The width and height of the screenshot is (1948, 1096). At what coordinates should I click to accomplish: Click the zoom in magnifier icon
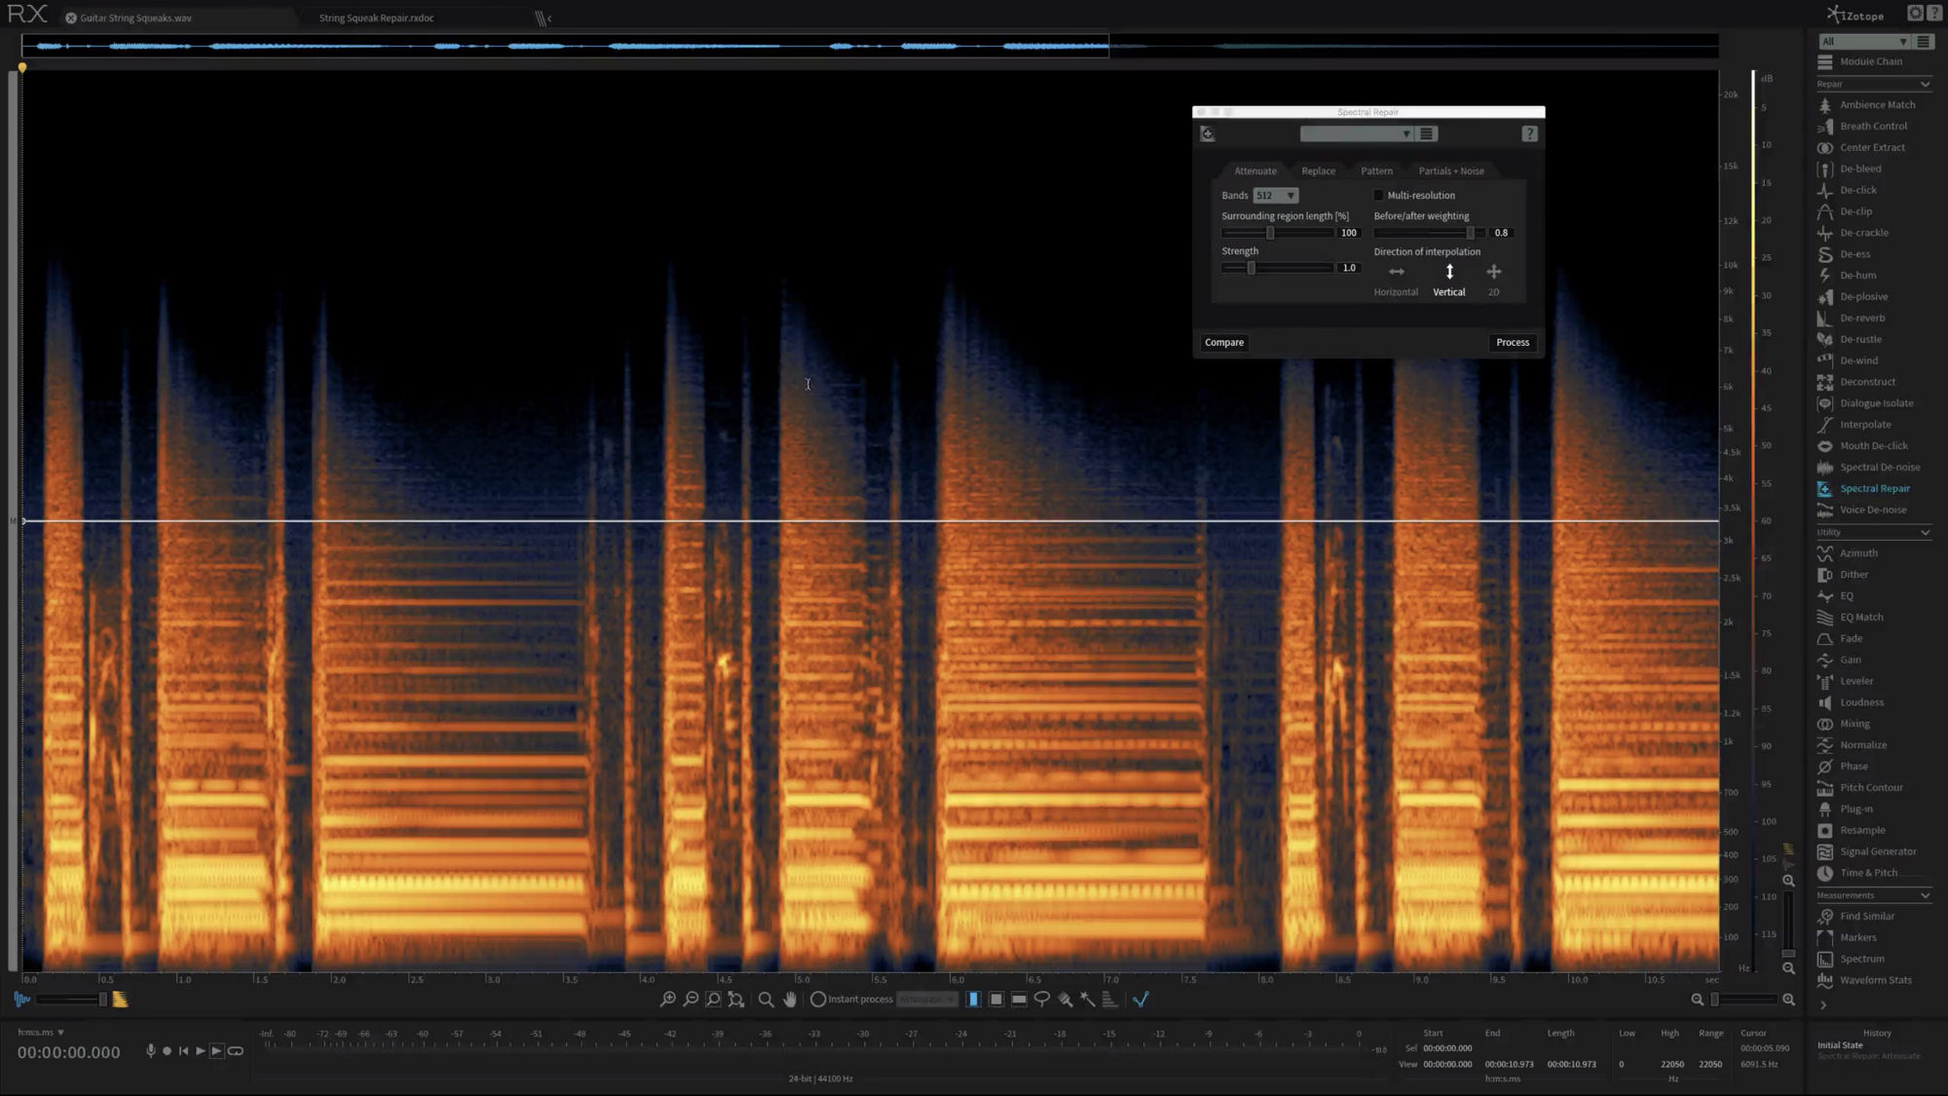668,1000
